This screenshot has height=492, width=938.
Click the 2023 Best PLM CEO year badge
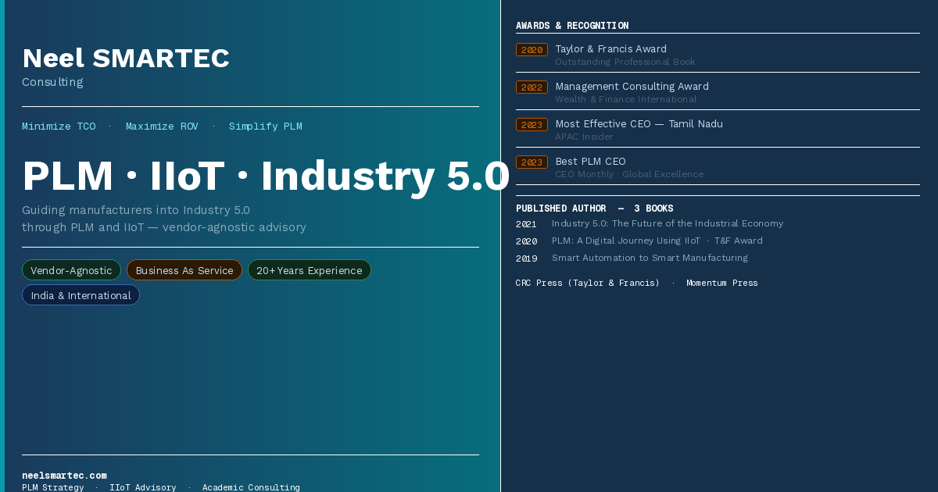532,162
